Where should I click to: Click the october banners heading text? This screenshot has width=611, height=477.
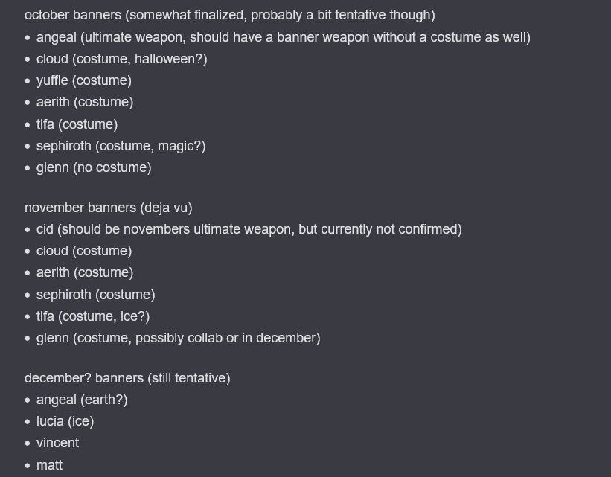[x=229, y=15]
